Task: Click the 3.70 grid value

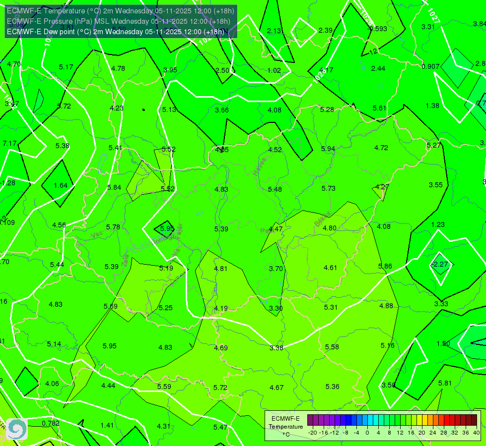Action: [x=276, y=269]
